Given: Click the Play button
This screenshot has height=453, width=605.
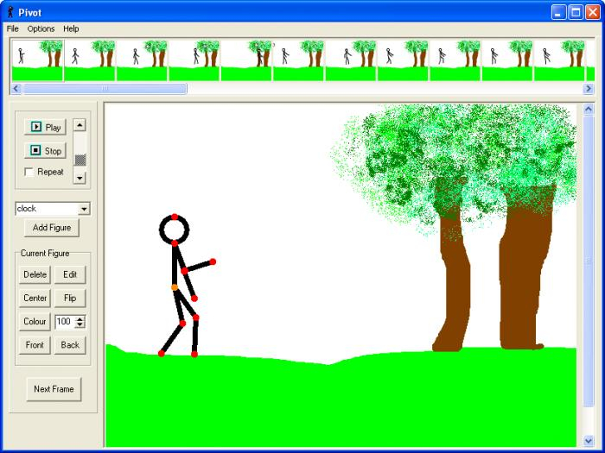Looking at the screenshot, I should [x=45, y=127].
